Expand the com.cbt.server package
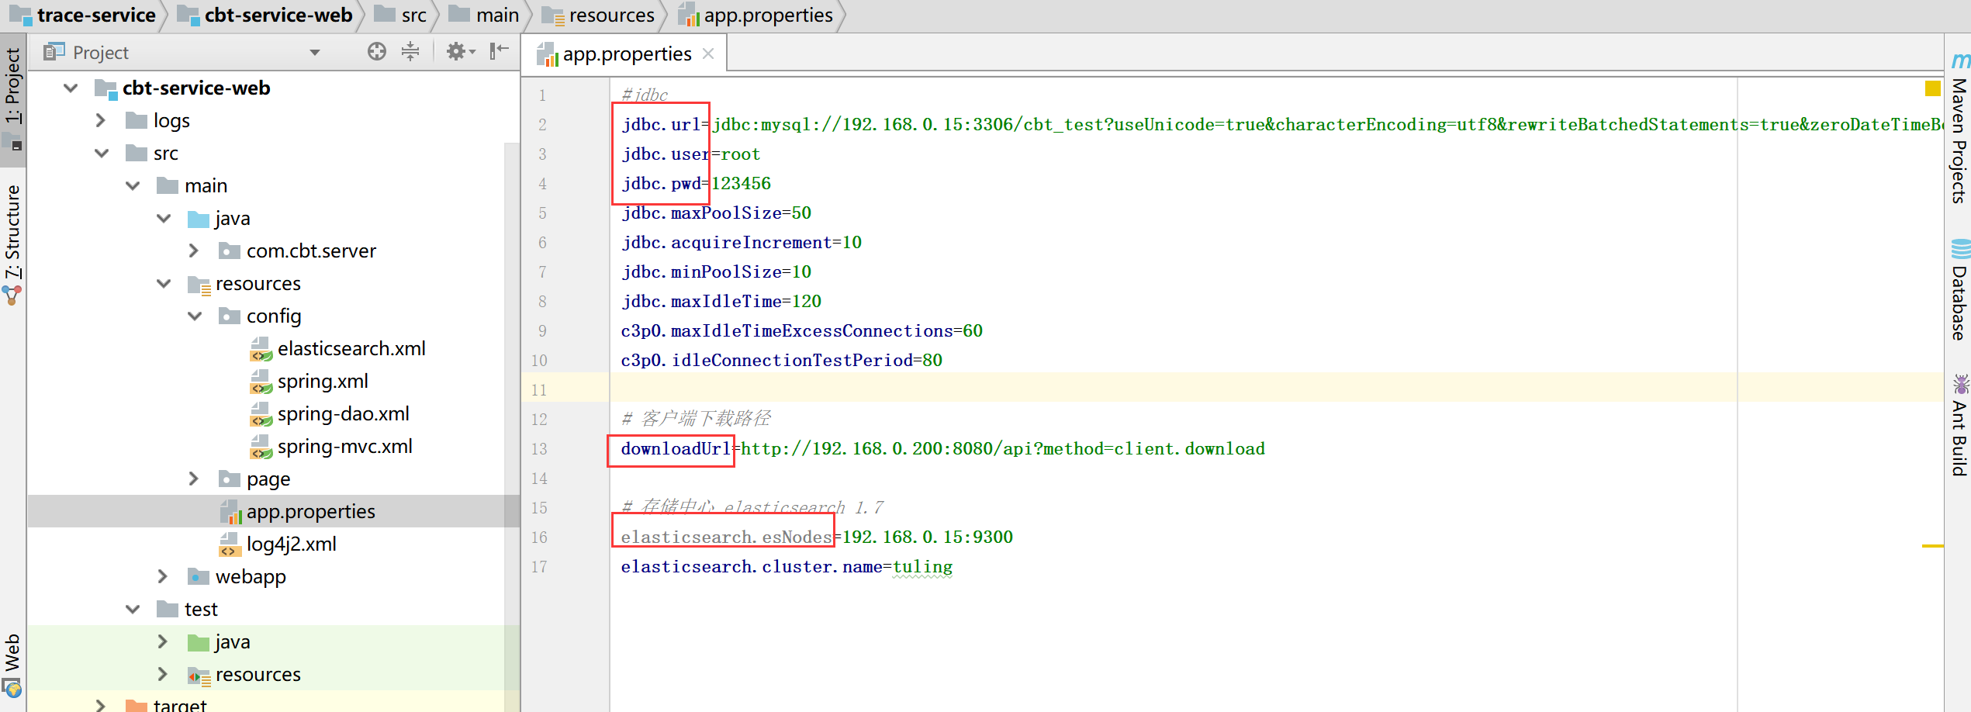 click(194, 251)
